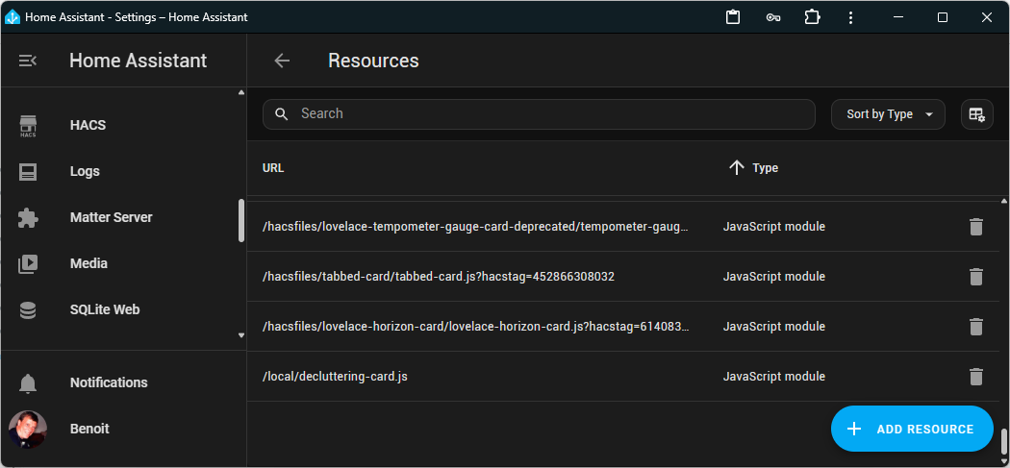Click JavaScript module in the tempometer-gauge row
The height and width of the screenshot is (468, 1010).
coord(773,227)
